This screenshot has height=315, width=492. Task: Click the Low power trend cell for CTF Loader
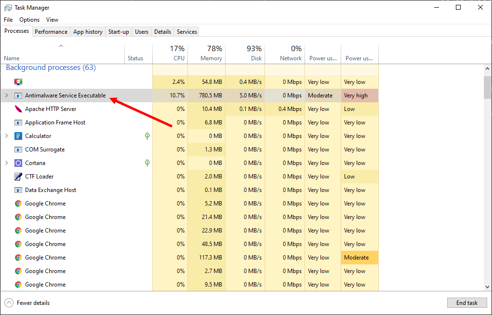pos(359,177)
